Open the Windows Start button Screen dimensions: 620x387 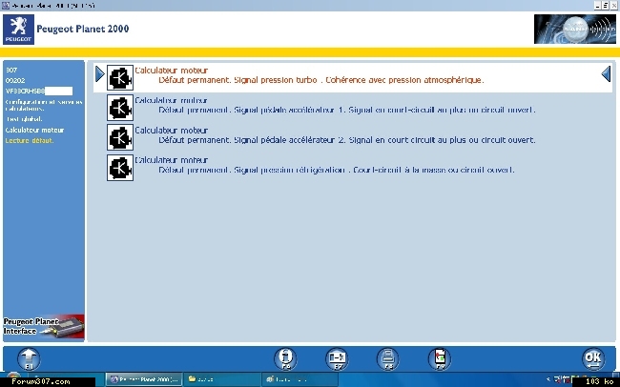pos(12,377)
